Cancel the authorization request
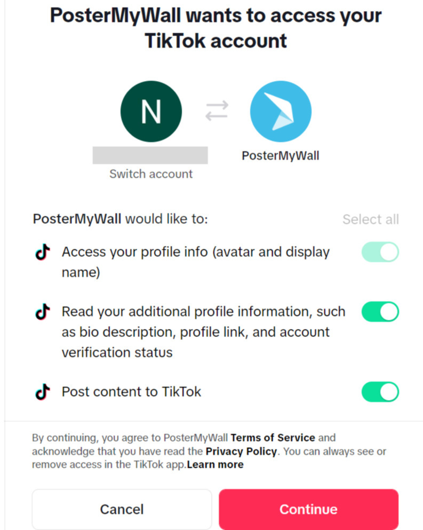The width and height of the screenshot is (423, 530). tap(122, 509)
